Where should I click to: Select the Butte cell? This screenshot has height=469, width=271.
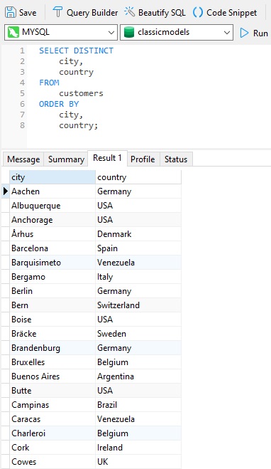[x=52, y=390]
